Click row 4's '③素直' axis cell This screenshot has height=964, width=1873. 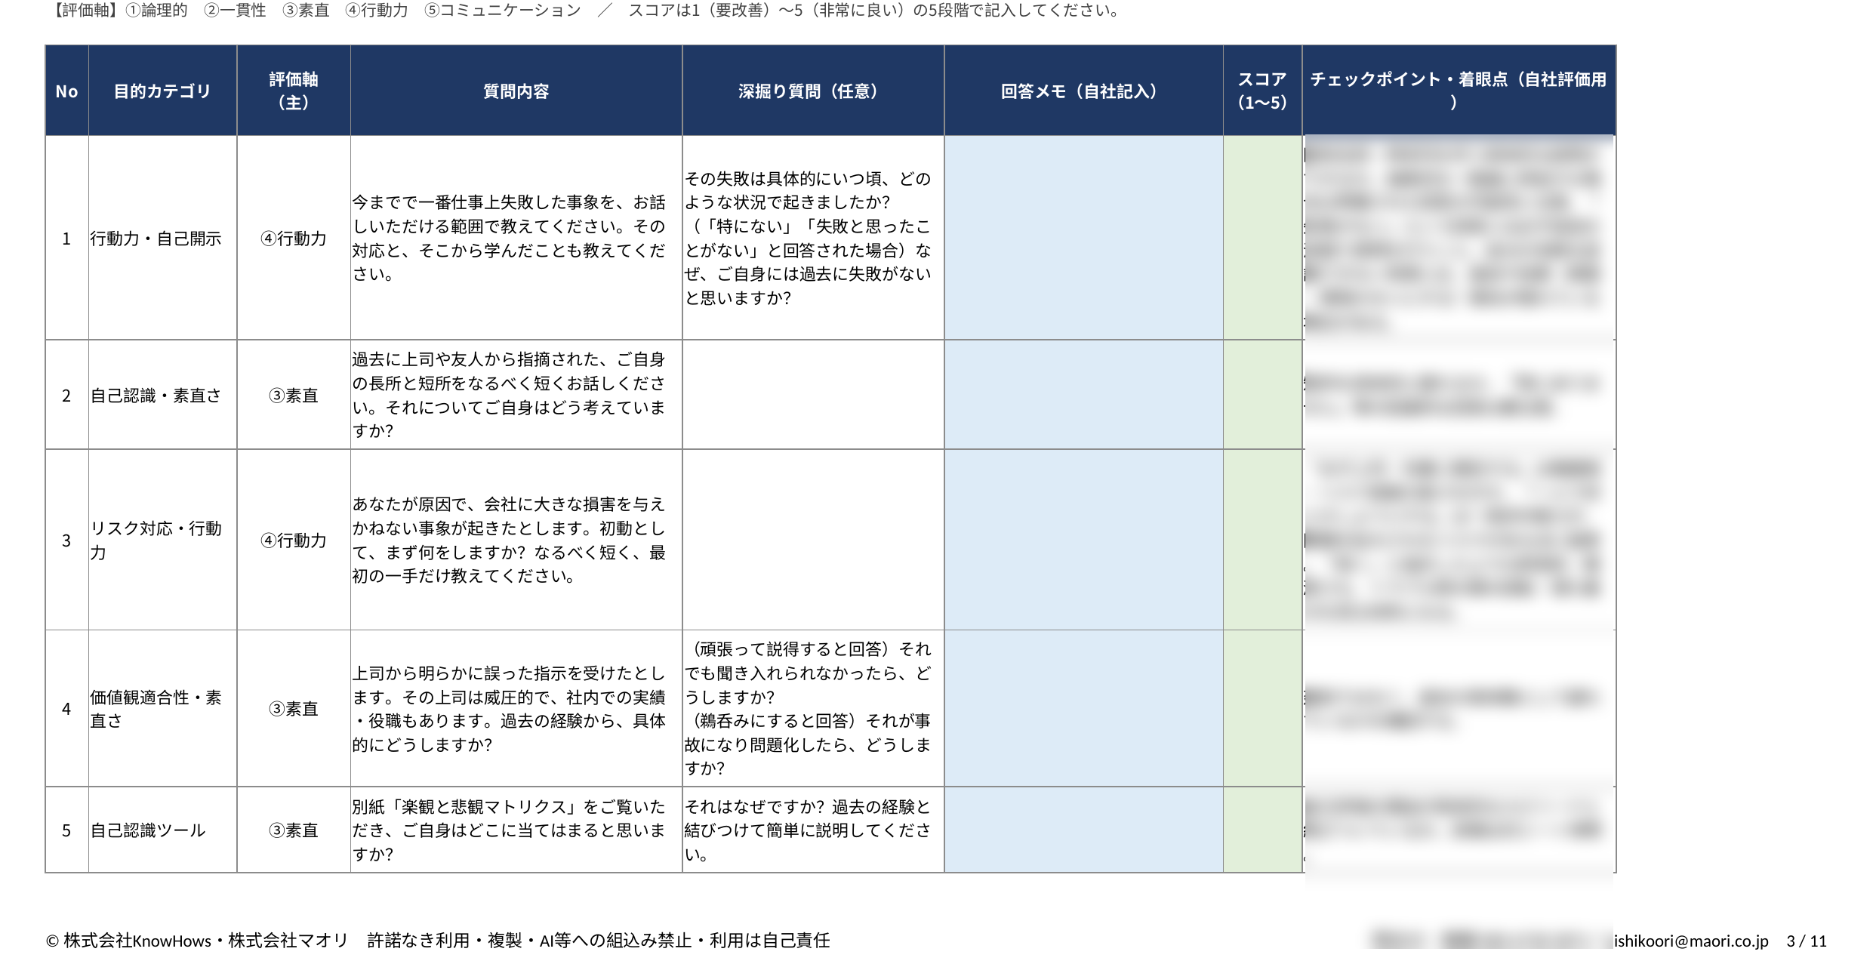tap(294, 708)
